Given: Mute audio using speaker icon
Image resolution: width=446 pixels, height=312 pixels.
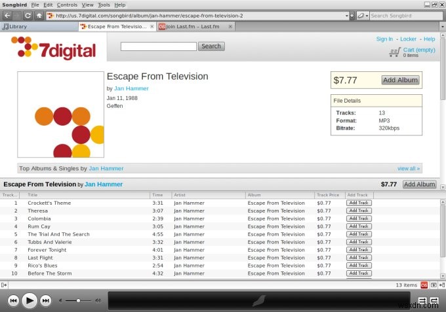Looking at the screenshot, I should 60,300.
